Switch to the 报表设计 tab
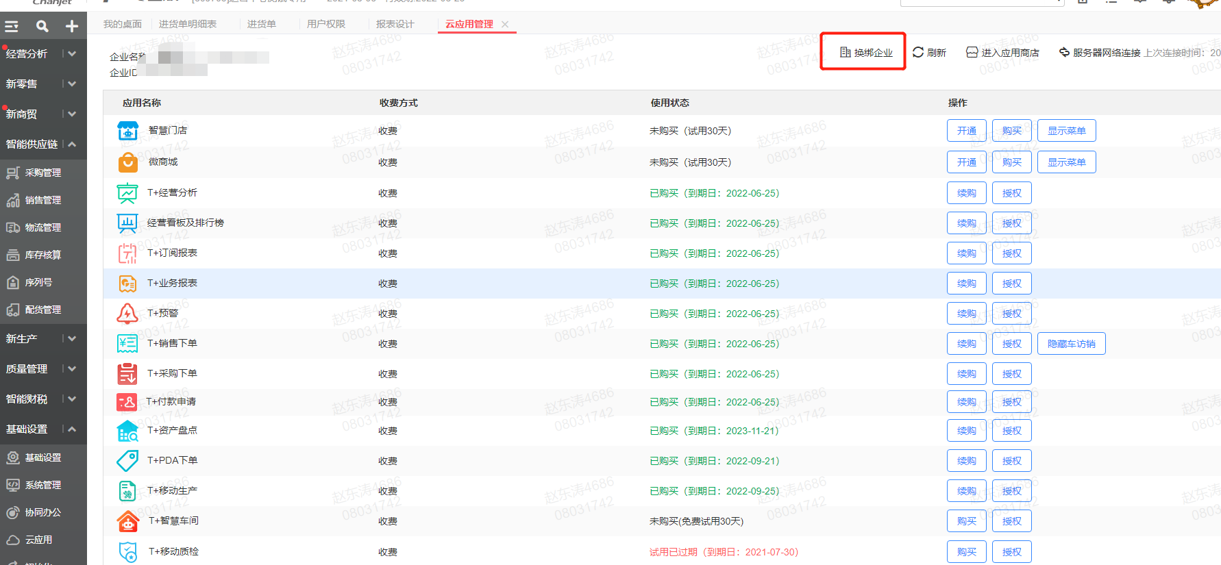The width and height of the screenshot is (1221, 565). [x=395, y=24]
